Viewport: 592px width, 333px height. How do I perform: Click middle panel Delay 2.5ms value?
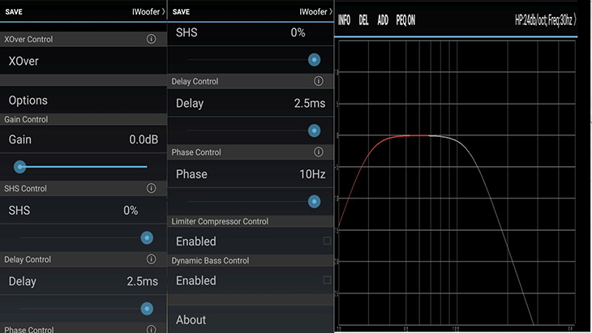(x=310, y=104)
